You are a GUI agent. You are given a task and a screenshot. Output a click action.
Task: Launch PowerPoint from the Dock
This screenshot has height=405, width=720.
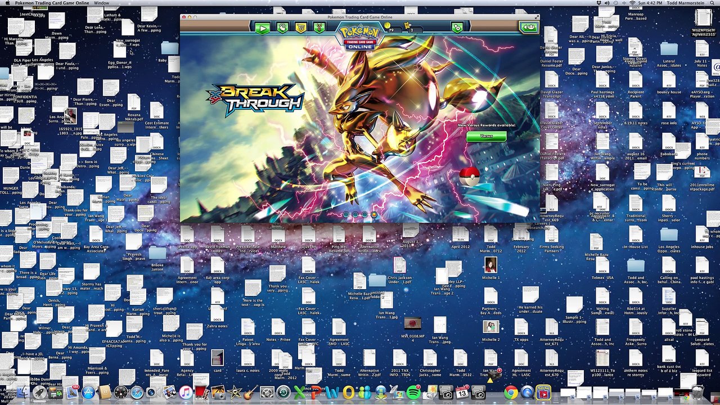pyautogui.click(x=316, y=392)
